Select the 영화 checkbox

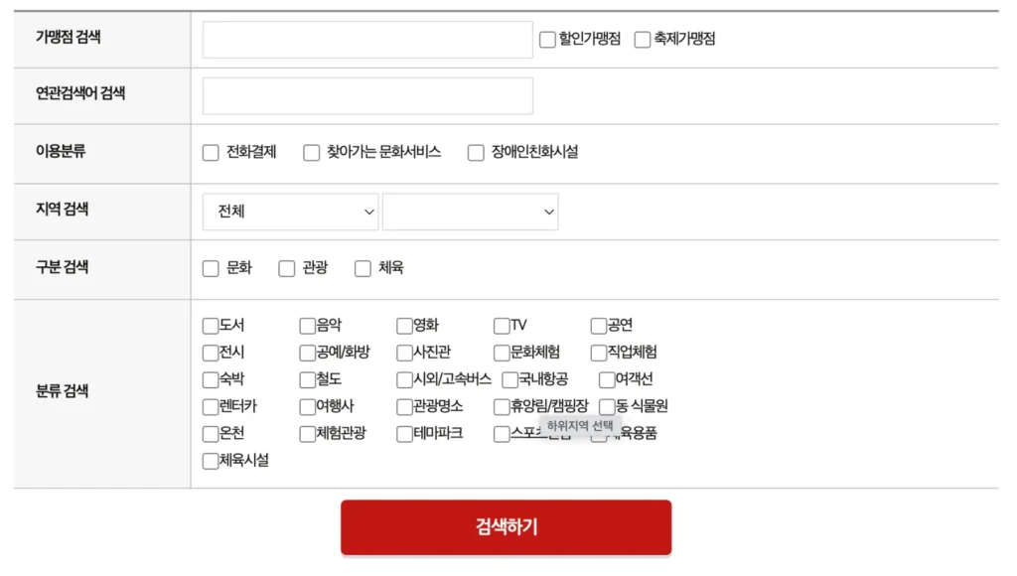405,326
